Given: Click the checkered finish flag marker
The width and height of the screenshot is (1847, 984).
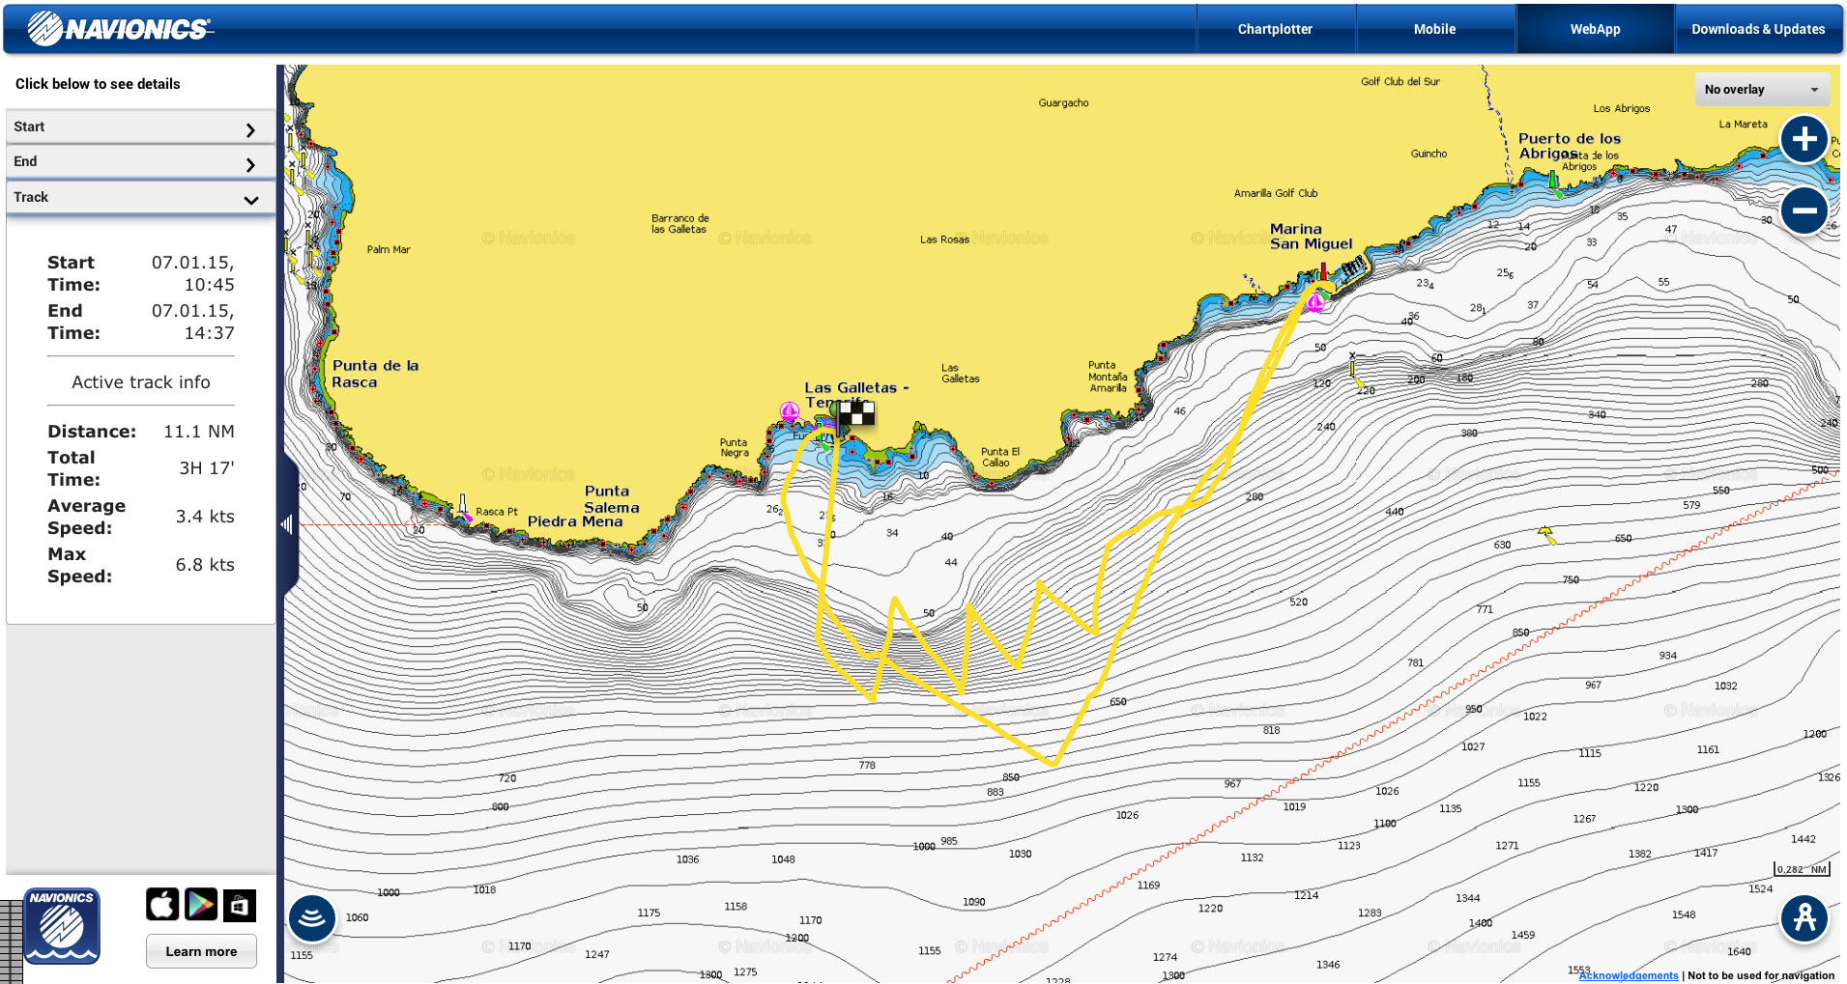Looking at the screenshot, I should click(x=856, y=413).
